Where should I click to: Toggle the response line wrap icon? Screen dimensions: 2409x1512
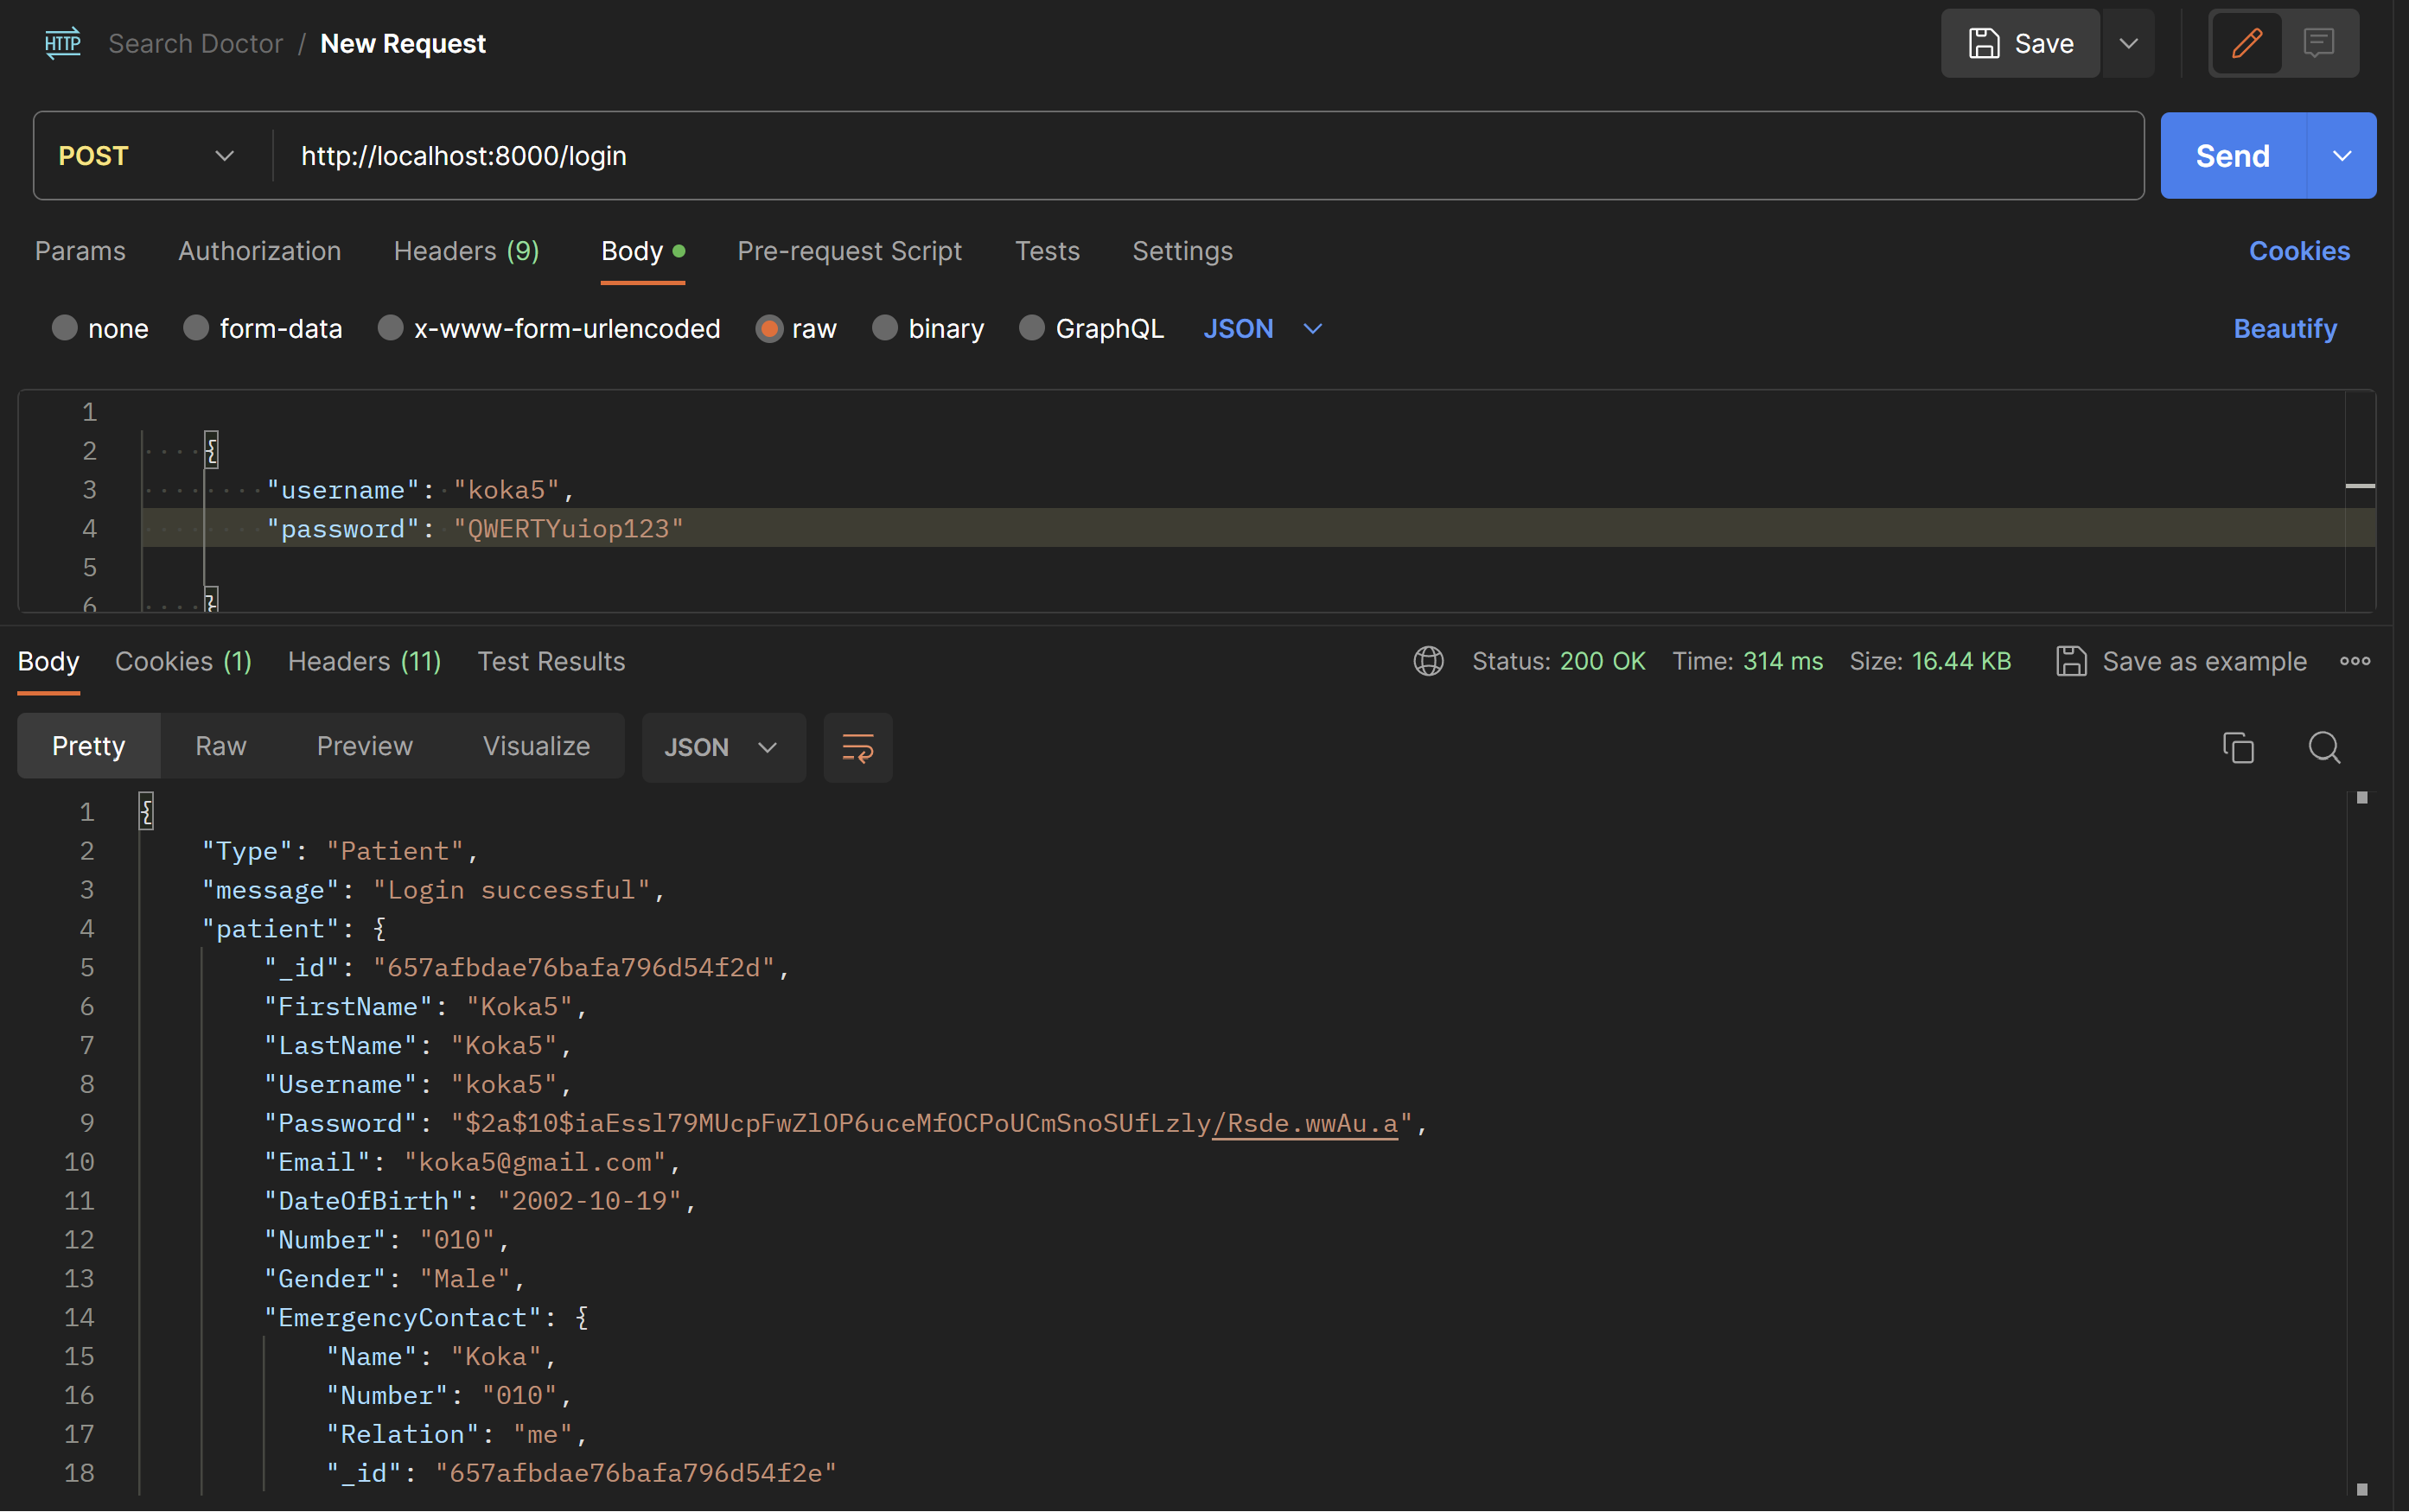click(x=857, y=747)
